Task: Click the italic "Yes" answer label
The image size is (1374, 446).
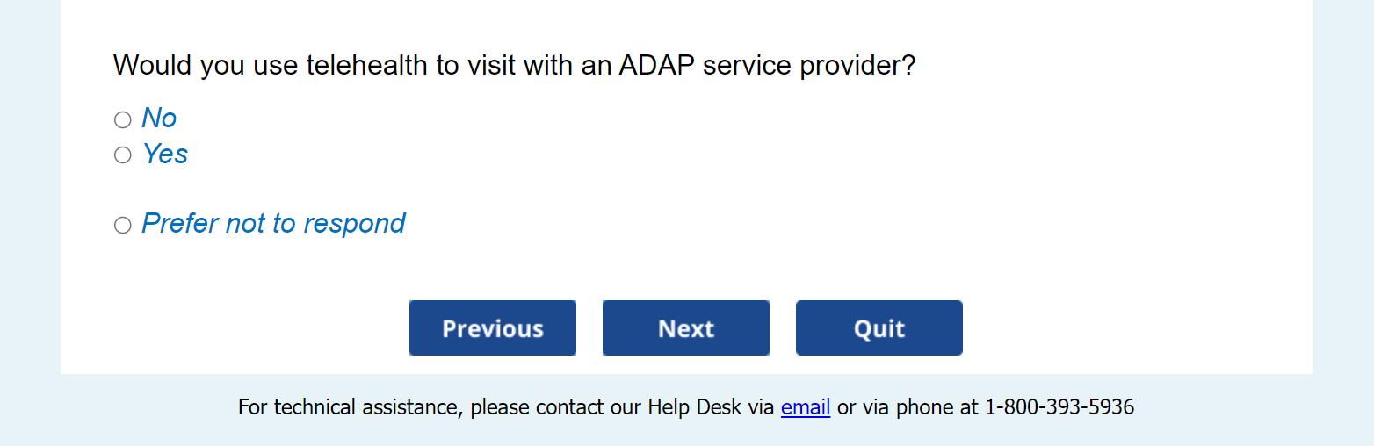Action: click(165, 155)
